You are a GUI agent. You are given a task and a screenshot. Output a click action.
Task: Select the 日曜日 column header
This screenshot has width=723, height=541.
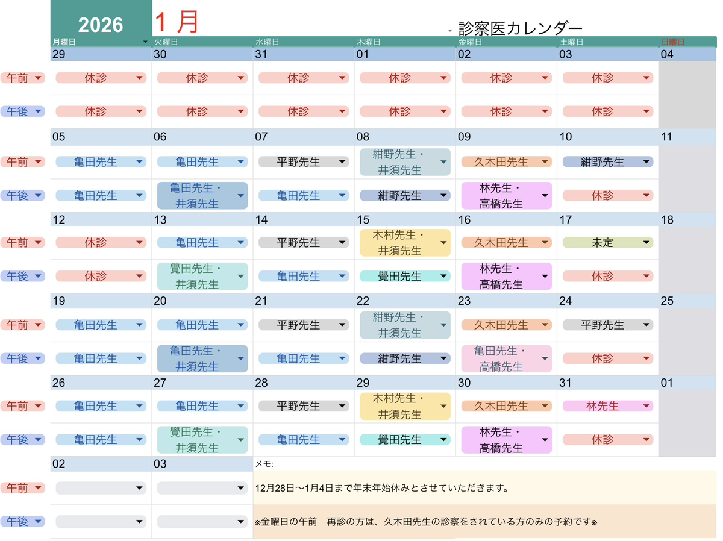click(x=673, y=42)
